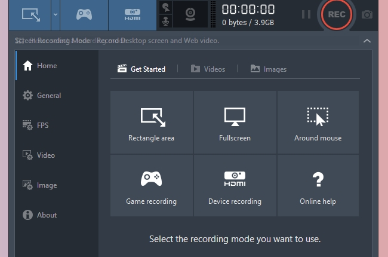Toggle mouse cursor effect icon
The height and width of the screenshot is (257, 388).
[x=166, y=7]
